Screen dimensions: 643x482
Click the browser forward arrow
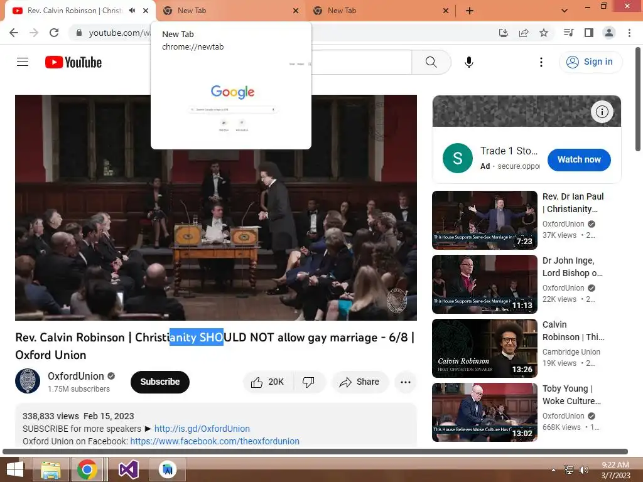coord(34,33)
